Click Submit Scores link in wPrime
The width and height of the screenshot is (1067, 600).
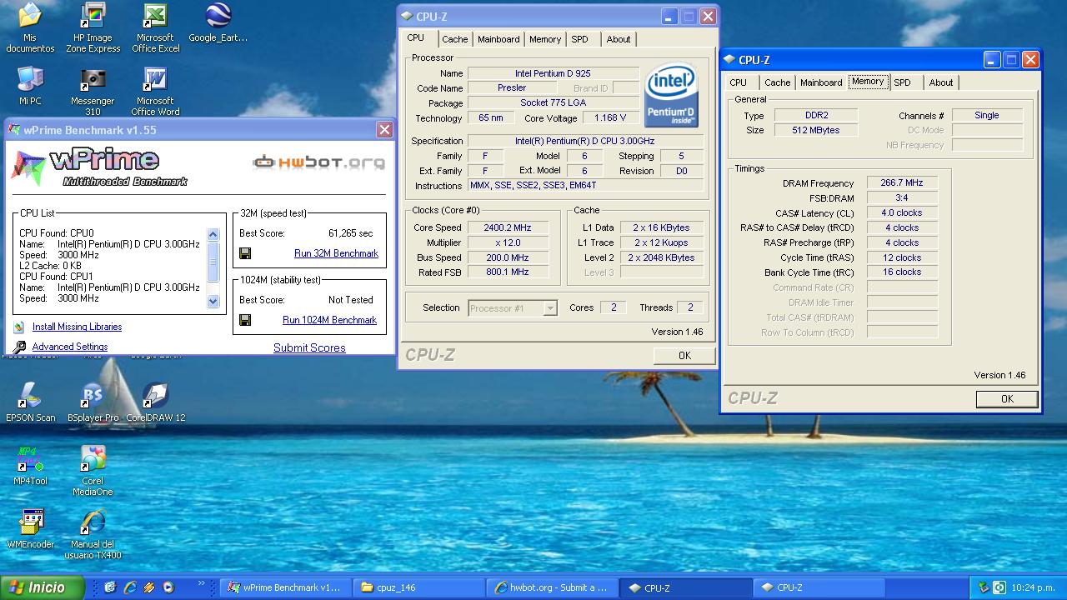(309, 347)
